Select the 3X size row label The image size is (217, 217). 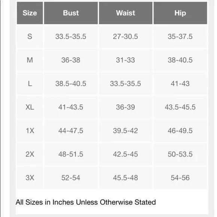point(30,178)
